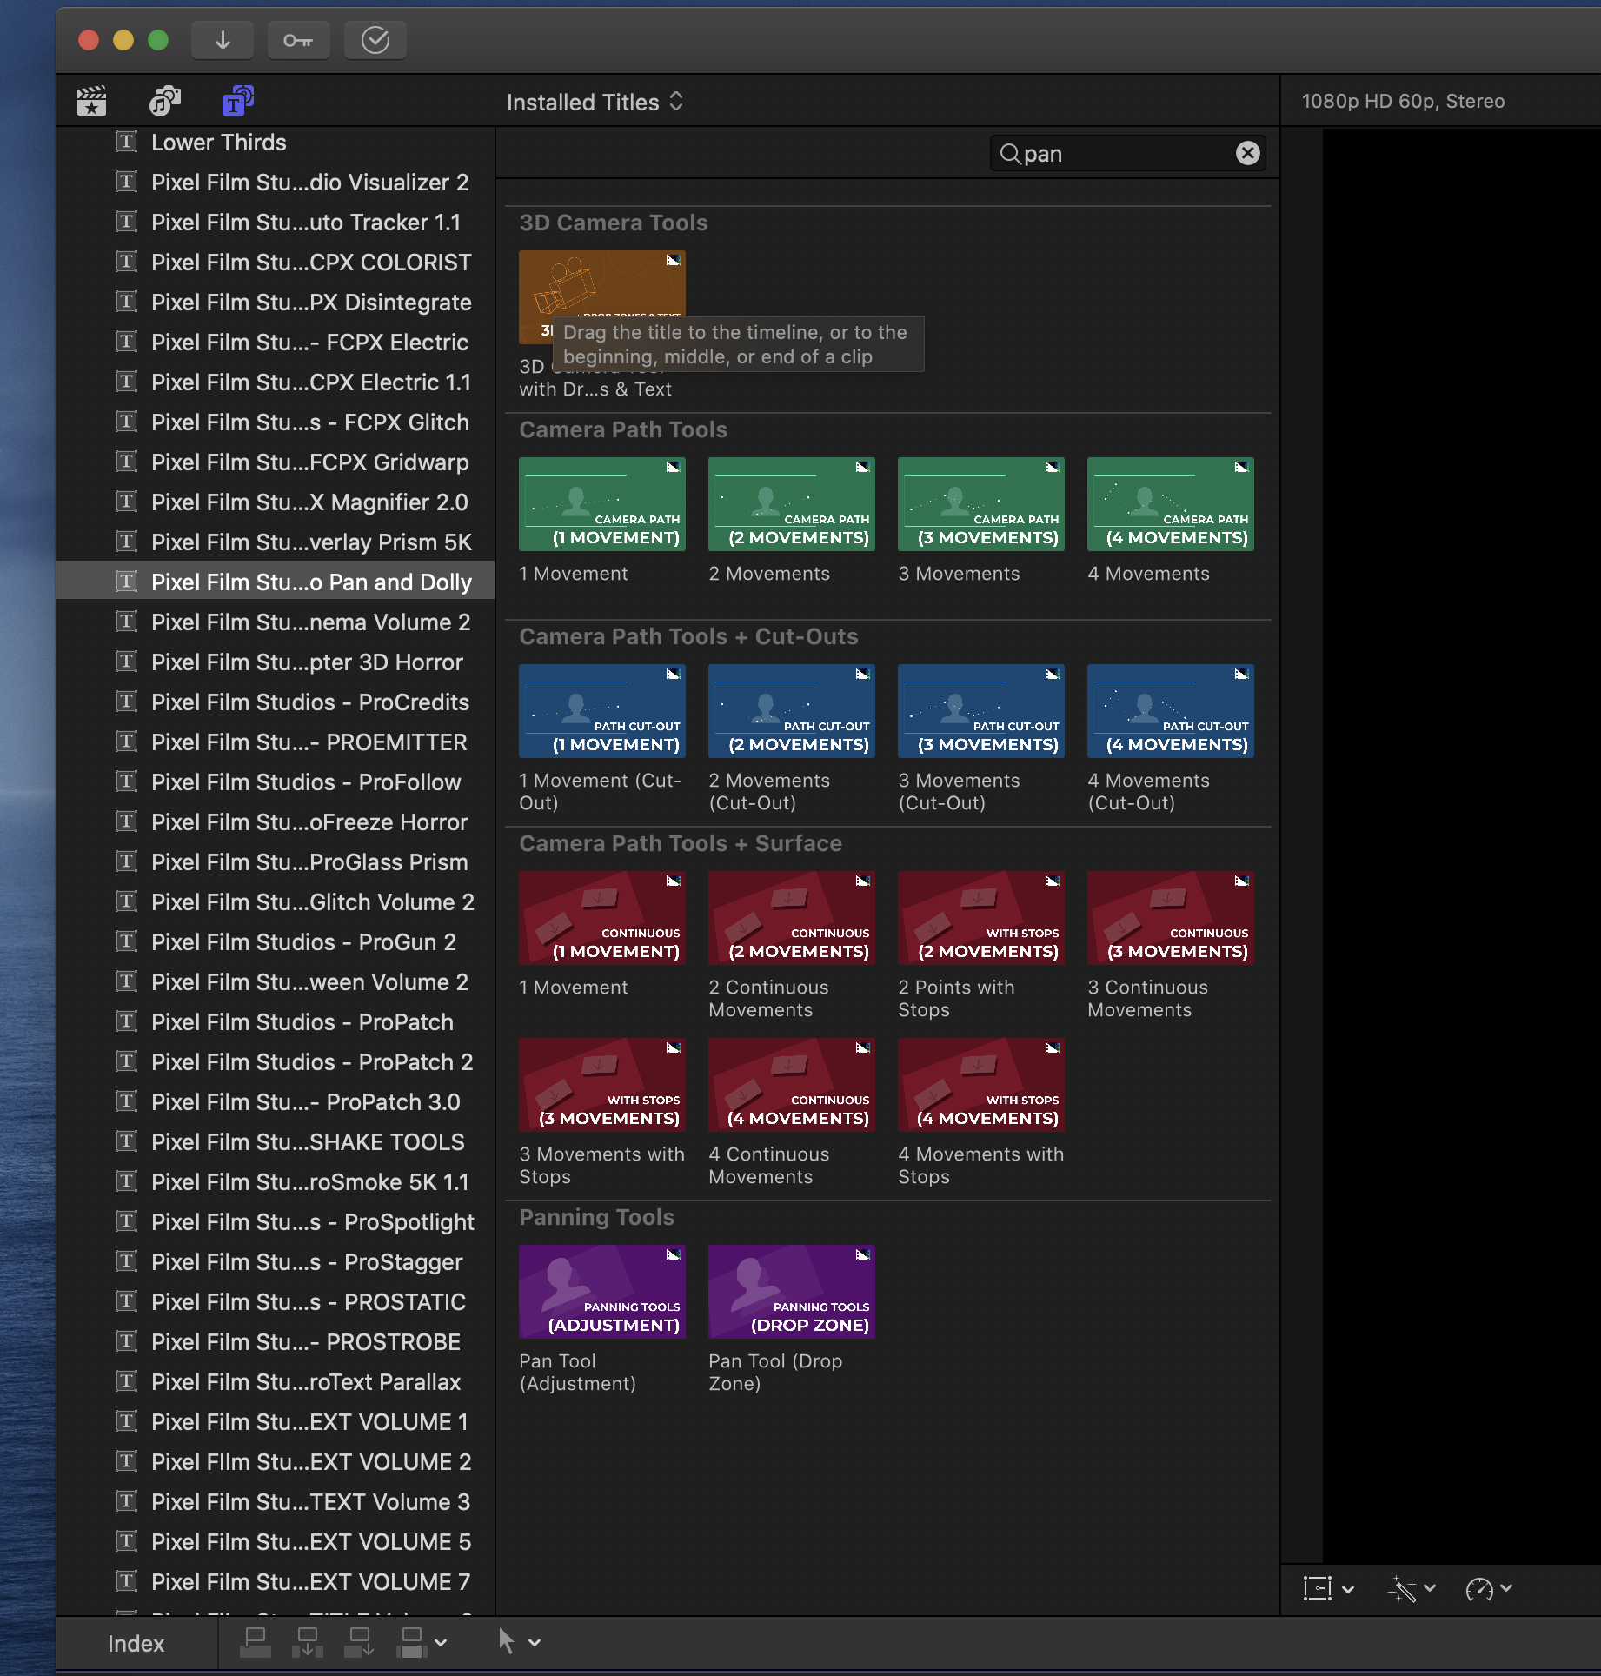
Task: Select Camera Path 2 Movements thumbnail
Action: pyautogui.click(x=792, y=504)
